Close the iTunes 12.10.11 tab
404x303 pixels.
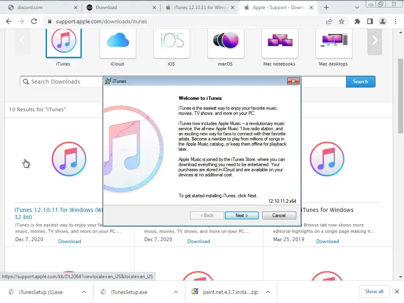point(233,7)
